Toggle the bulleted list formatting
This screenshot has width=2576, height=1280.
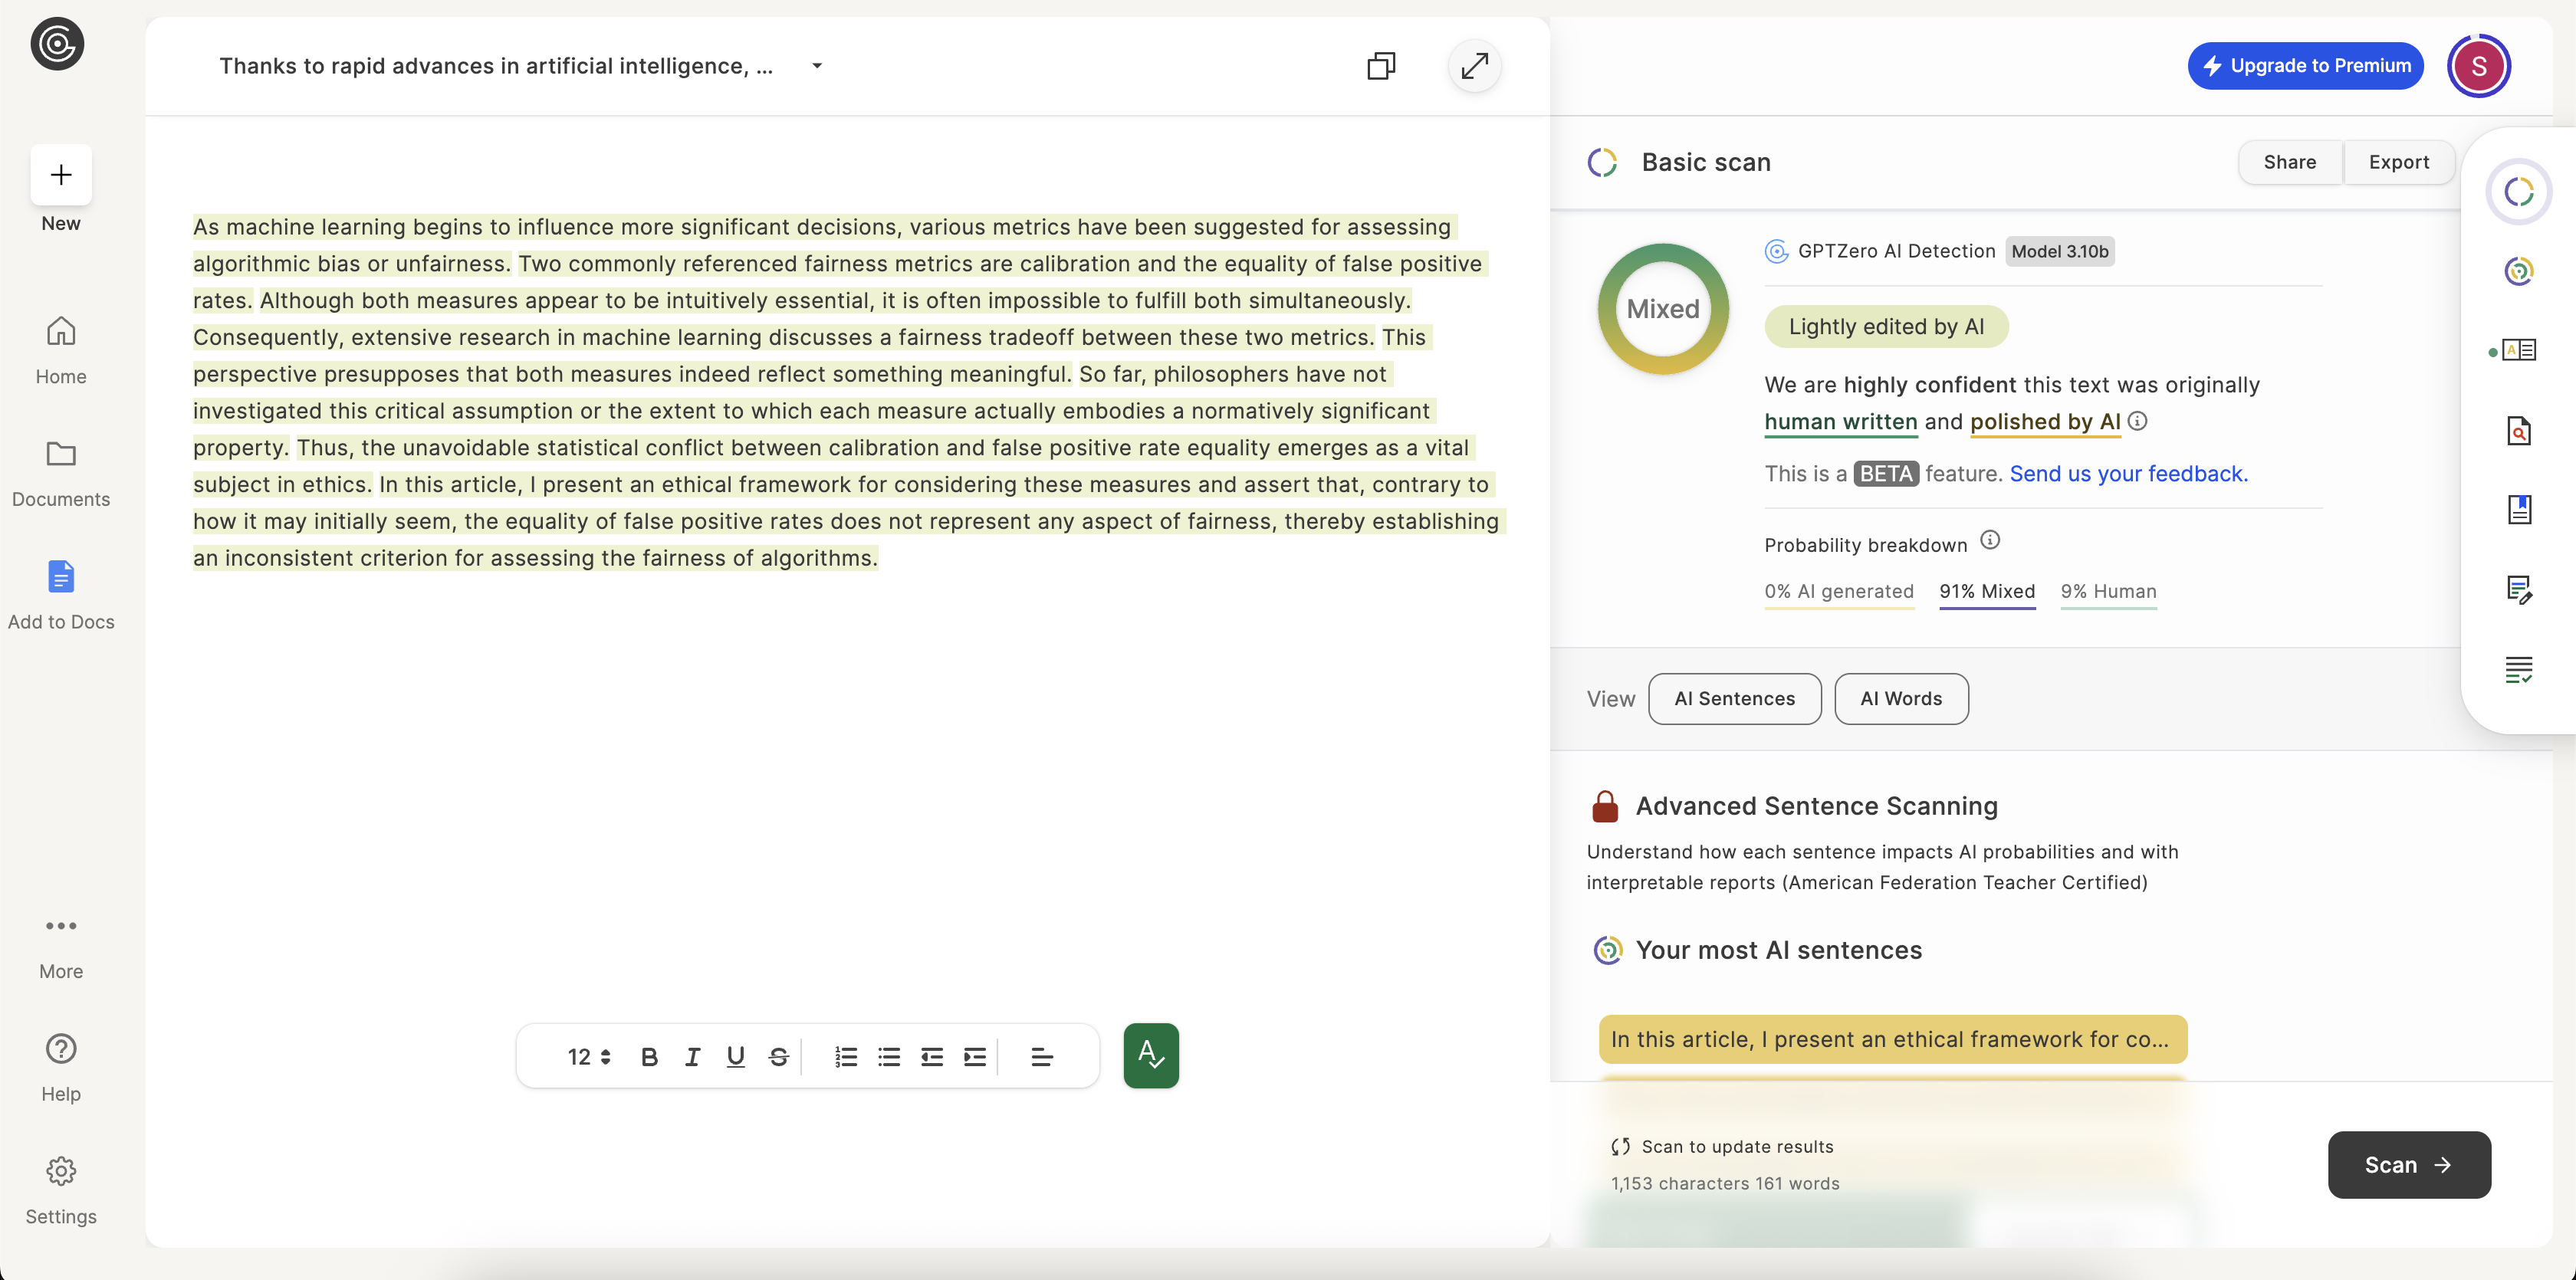point(889,1056)
